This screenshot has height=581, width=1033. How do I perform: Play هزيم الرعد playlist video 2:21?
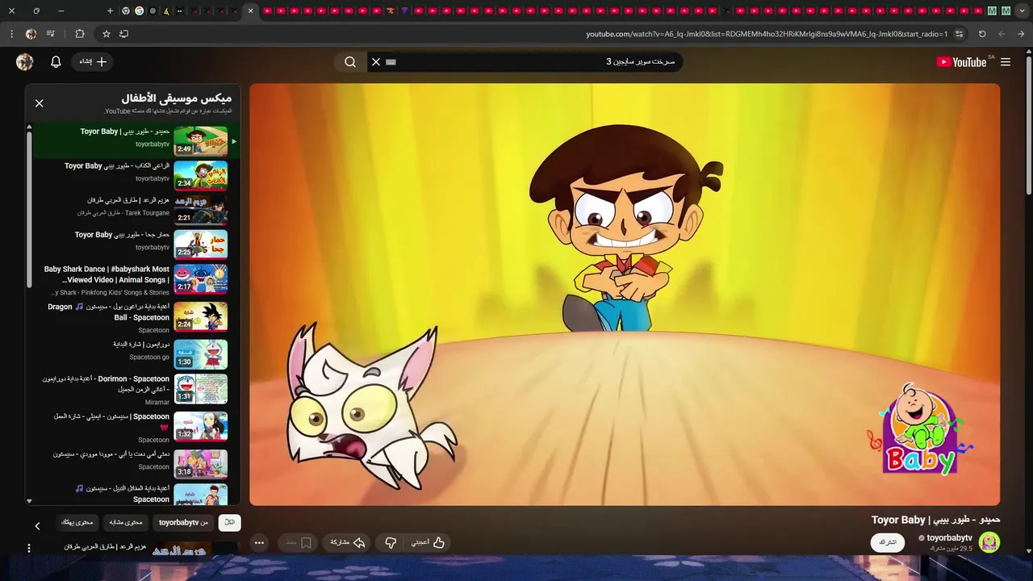point(201,210)
